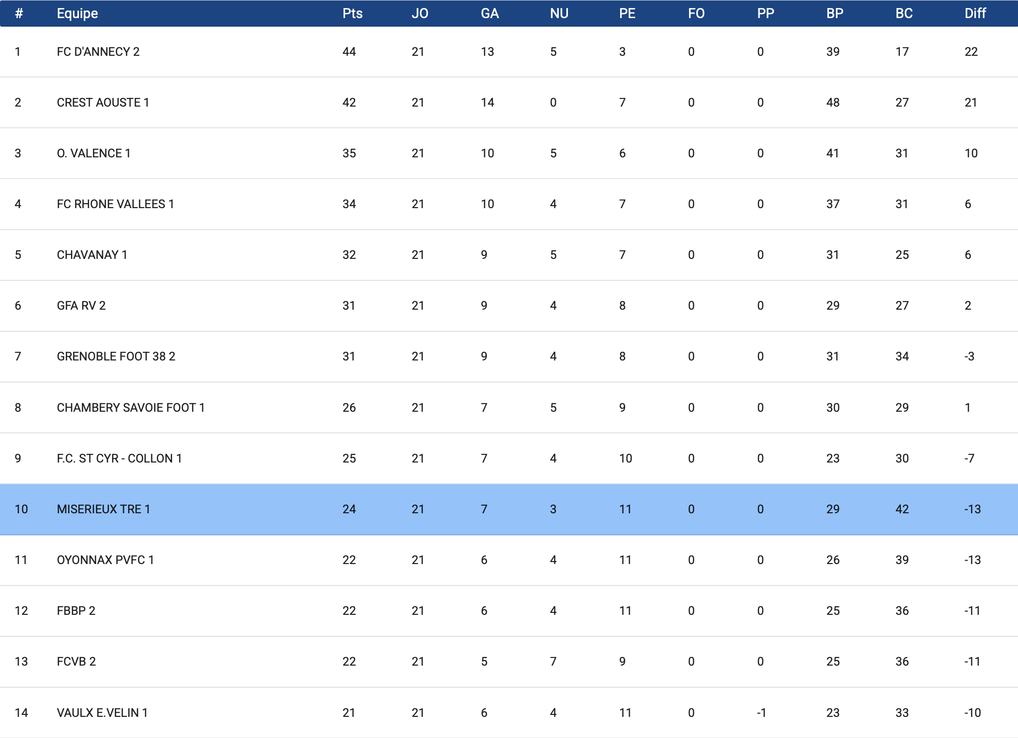The width and height of the screenshot is (1018, 738).
Task: Select the FCVB 2 team name
Action: click(76, 662)
